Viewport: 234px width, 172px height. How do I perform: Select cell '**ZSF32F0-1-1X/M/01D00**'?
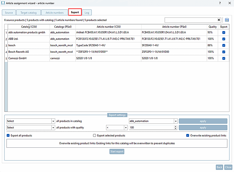point(109,52)
